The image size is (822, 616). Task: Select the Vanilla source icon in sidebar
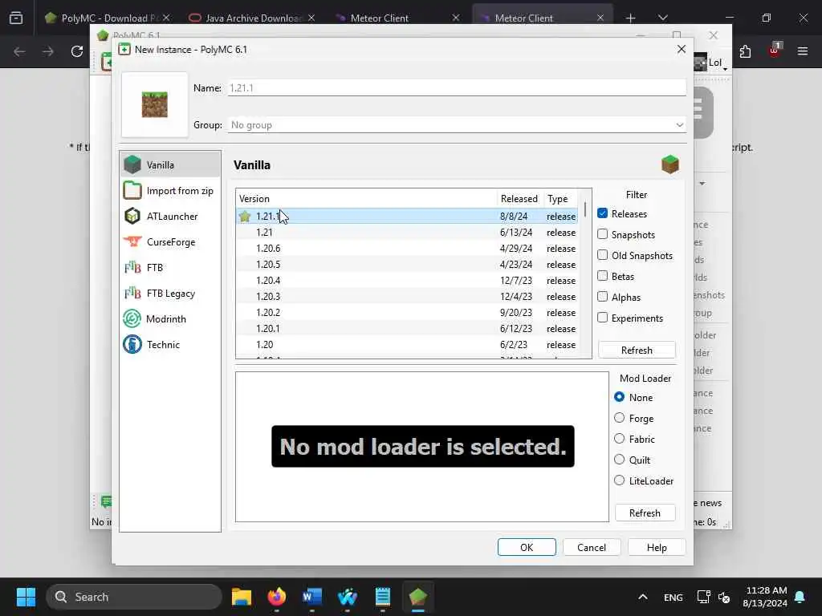coord(132,164)
